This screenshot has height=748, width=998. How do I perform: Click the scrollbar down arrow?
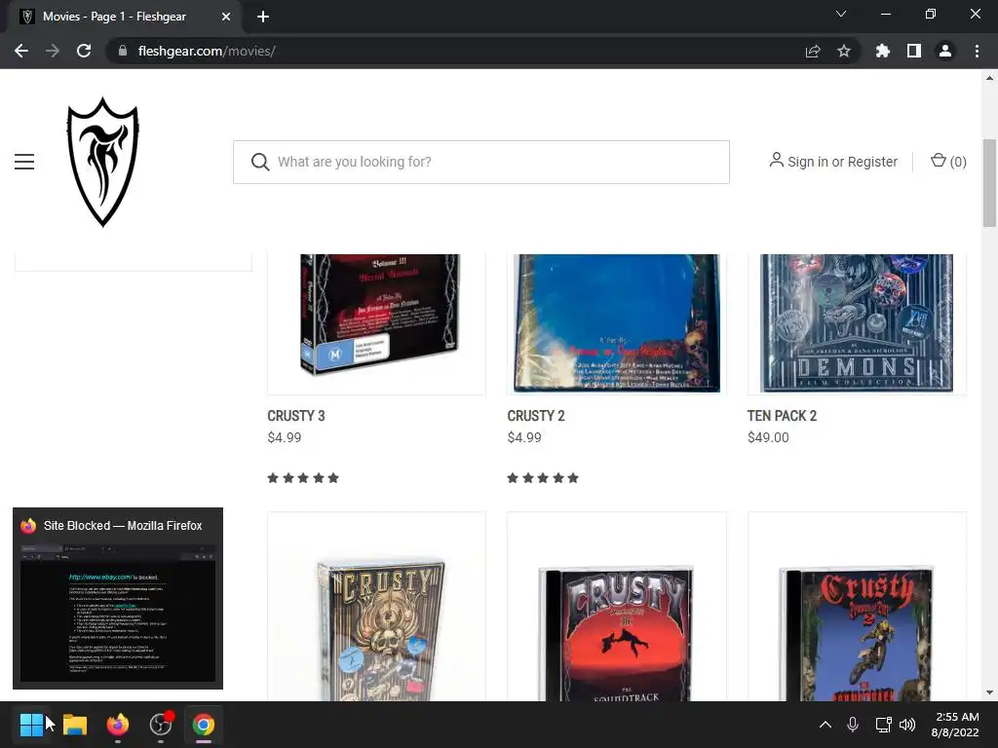[x=989, y=692]
